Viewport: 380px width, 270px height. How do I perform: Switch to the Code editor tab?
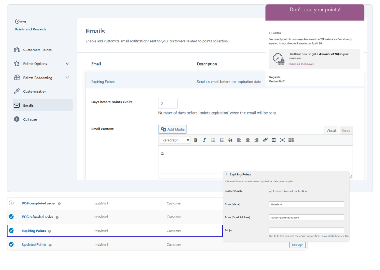(x=346, y=131)
